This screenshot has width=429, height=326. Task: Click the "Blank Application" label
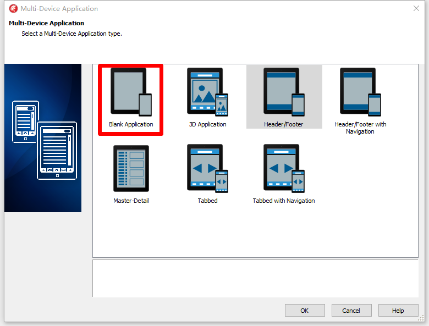coord(131,124)
